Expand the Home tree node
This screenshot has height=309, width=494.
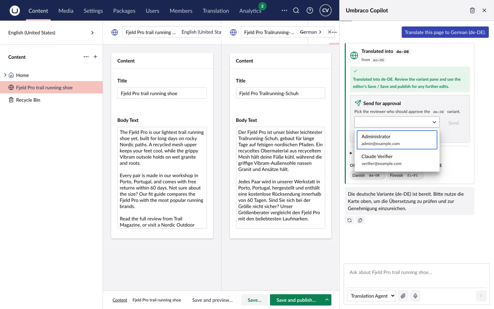click(5, 75)
